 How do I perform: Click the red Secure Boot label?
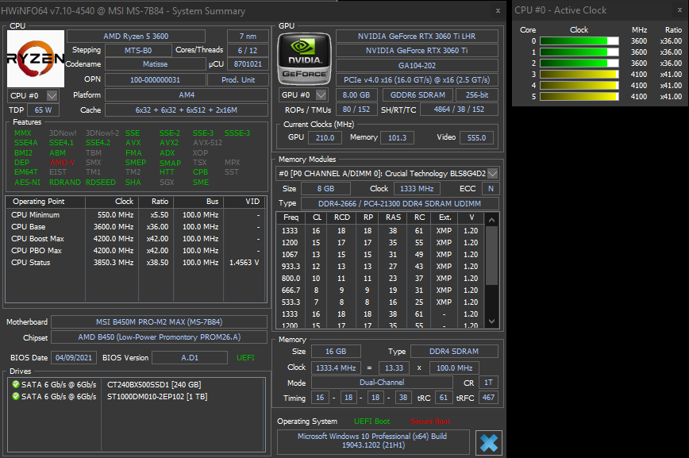(x=429, y=421)
